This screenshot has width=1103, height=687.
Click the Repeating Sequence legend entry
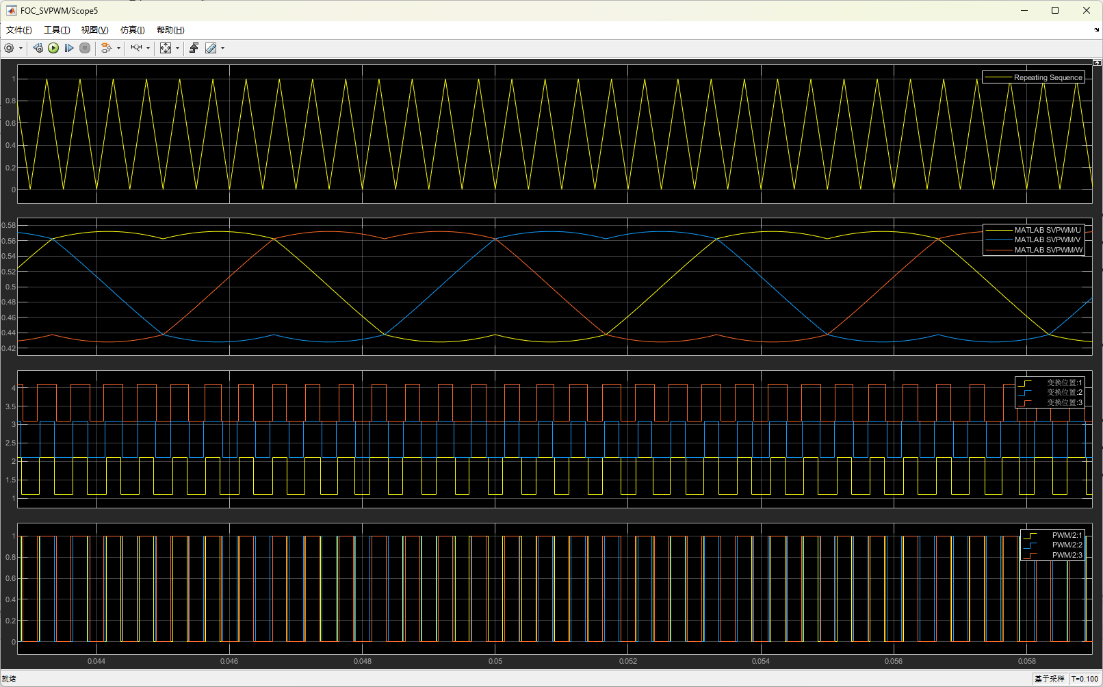click(1033, 77)
